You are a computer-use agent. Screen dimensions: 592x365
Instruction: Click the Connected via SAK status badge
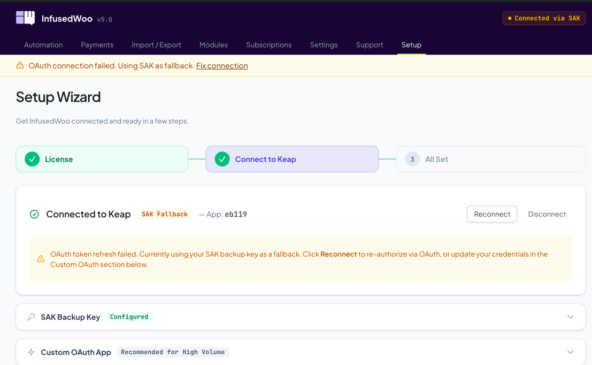[x=544, y=18]
